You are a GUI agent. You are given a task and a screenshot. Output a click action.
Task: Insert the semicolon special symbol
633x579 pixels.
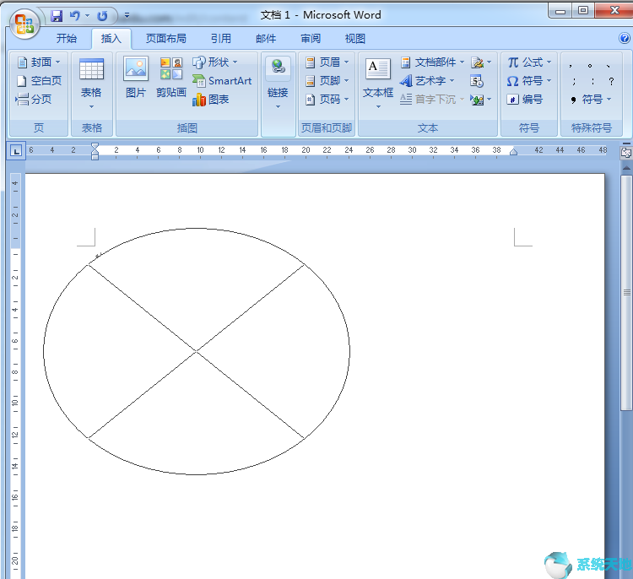(574, 82)
